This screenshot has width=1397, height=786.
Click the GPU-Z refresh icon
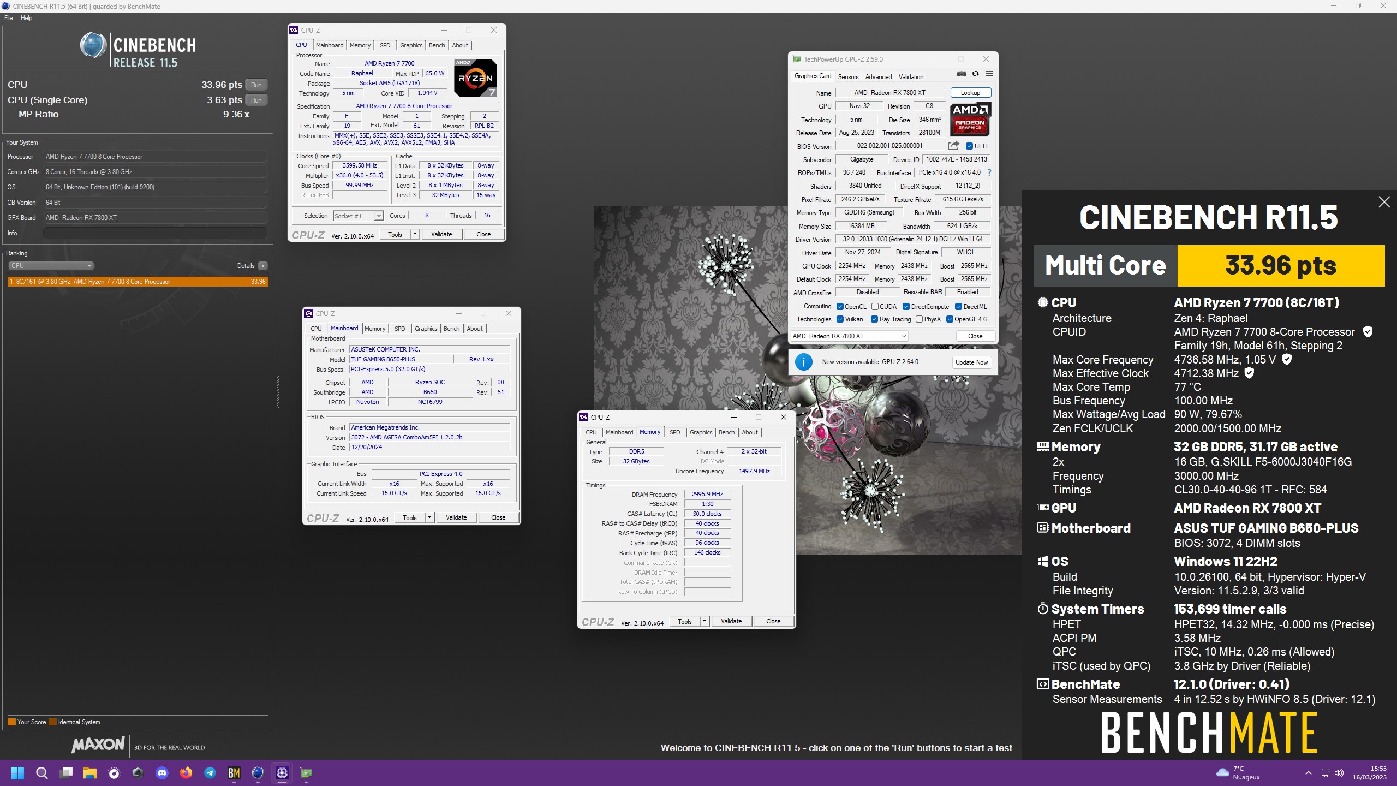coord(975,74)
